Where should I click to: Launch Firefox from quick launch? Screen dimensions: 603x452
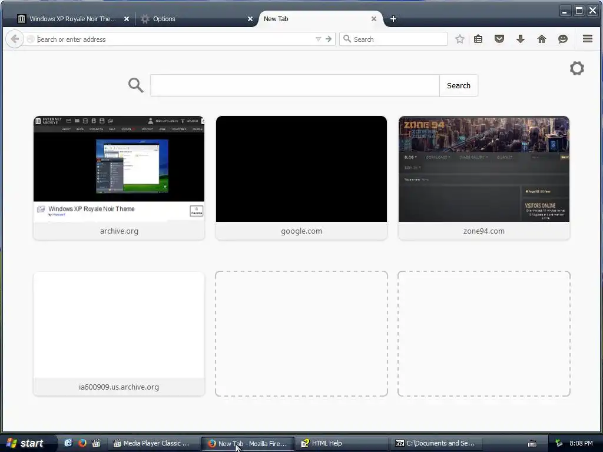point(82,443)
